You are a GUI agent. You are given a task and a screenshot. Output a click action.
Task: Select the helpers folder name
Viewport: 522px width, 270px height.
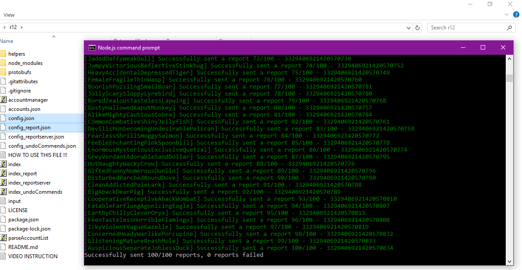[17, 54]
